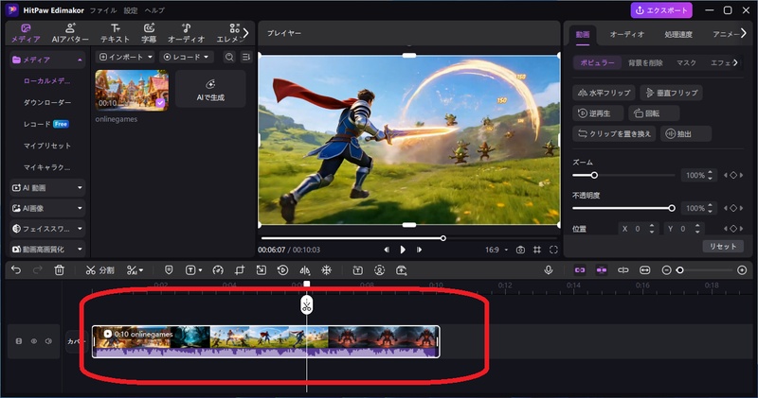The width and height of the screenshot is (758, 398).
Task: Click the 逆再生 button
Action: pyautogui.click(x=598, y=113)
